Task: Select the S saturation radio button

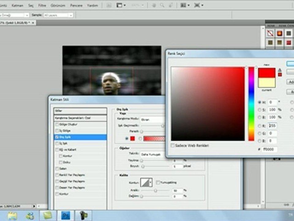Action: tap(259, 110)
